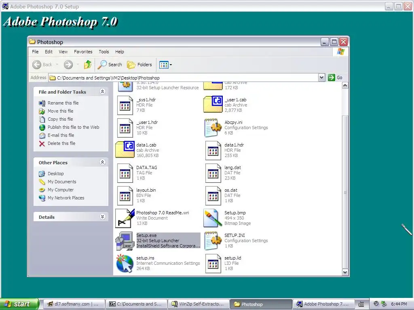414x310 pixels.
Task: Open the Forward history dropdown arrow
Action: point(78,65)
